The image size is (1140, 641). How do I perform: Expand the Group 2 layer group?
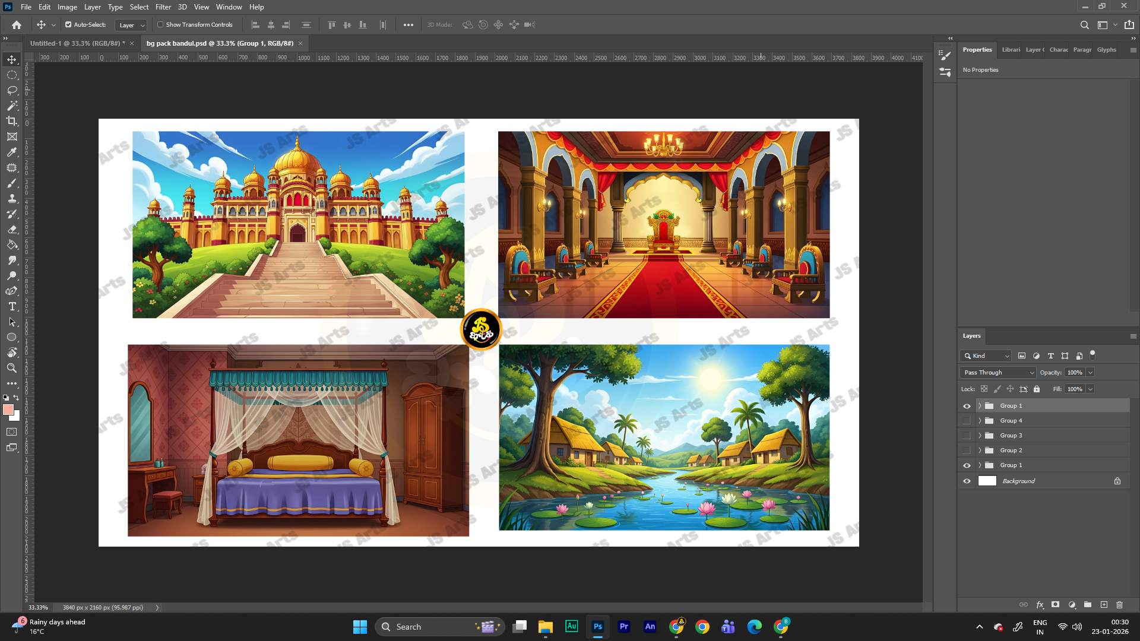[x=979, y=450]
